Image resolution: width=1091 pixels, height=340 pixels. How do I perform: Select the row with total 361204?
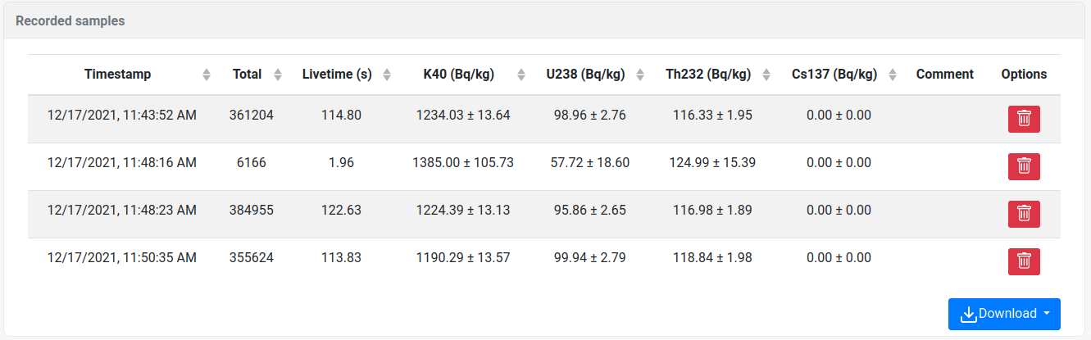pos(252,116)
